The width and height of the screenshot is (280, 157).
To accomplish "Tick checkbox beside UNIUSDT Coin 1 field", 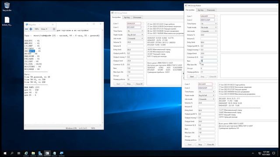I will click(x=217, y=16).
